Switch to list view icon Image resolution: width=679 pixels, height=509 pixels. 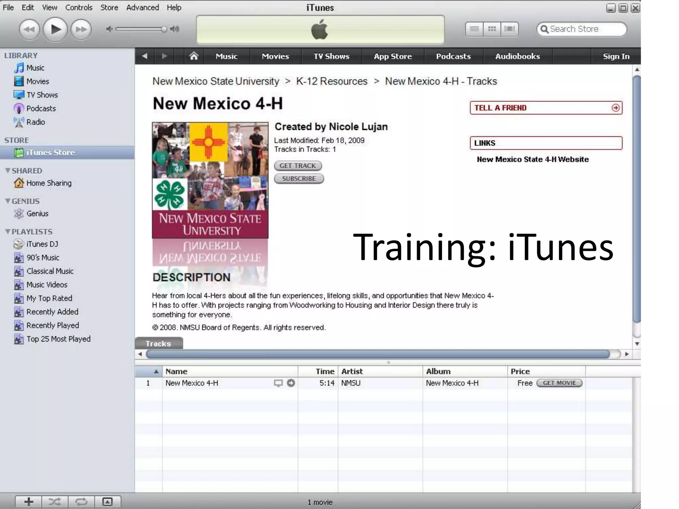pyautogui.click(x=474, y=29)
